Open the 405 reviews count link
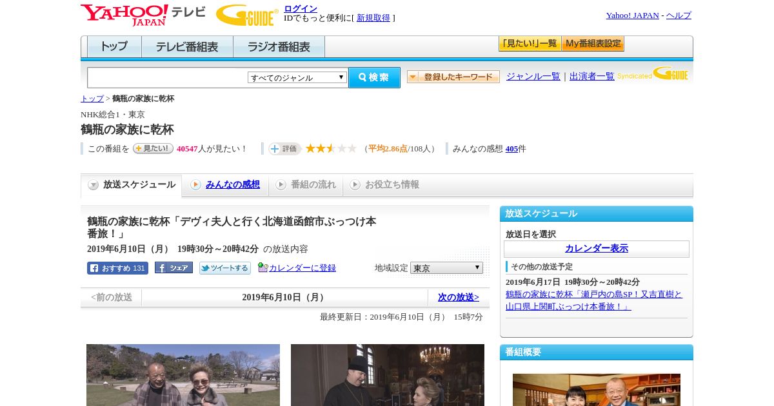This screenshot has height=406, width=774. pyautogui.click(x=511, y=149)
